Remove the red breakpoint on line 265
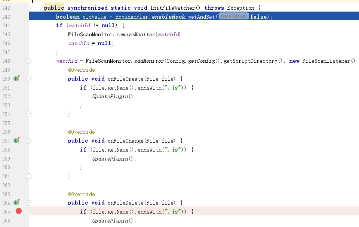The height and width of the screenshot is (227, 359). pyautogui.click(x=19, y=211)
